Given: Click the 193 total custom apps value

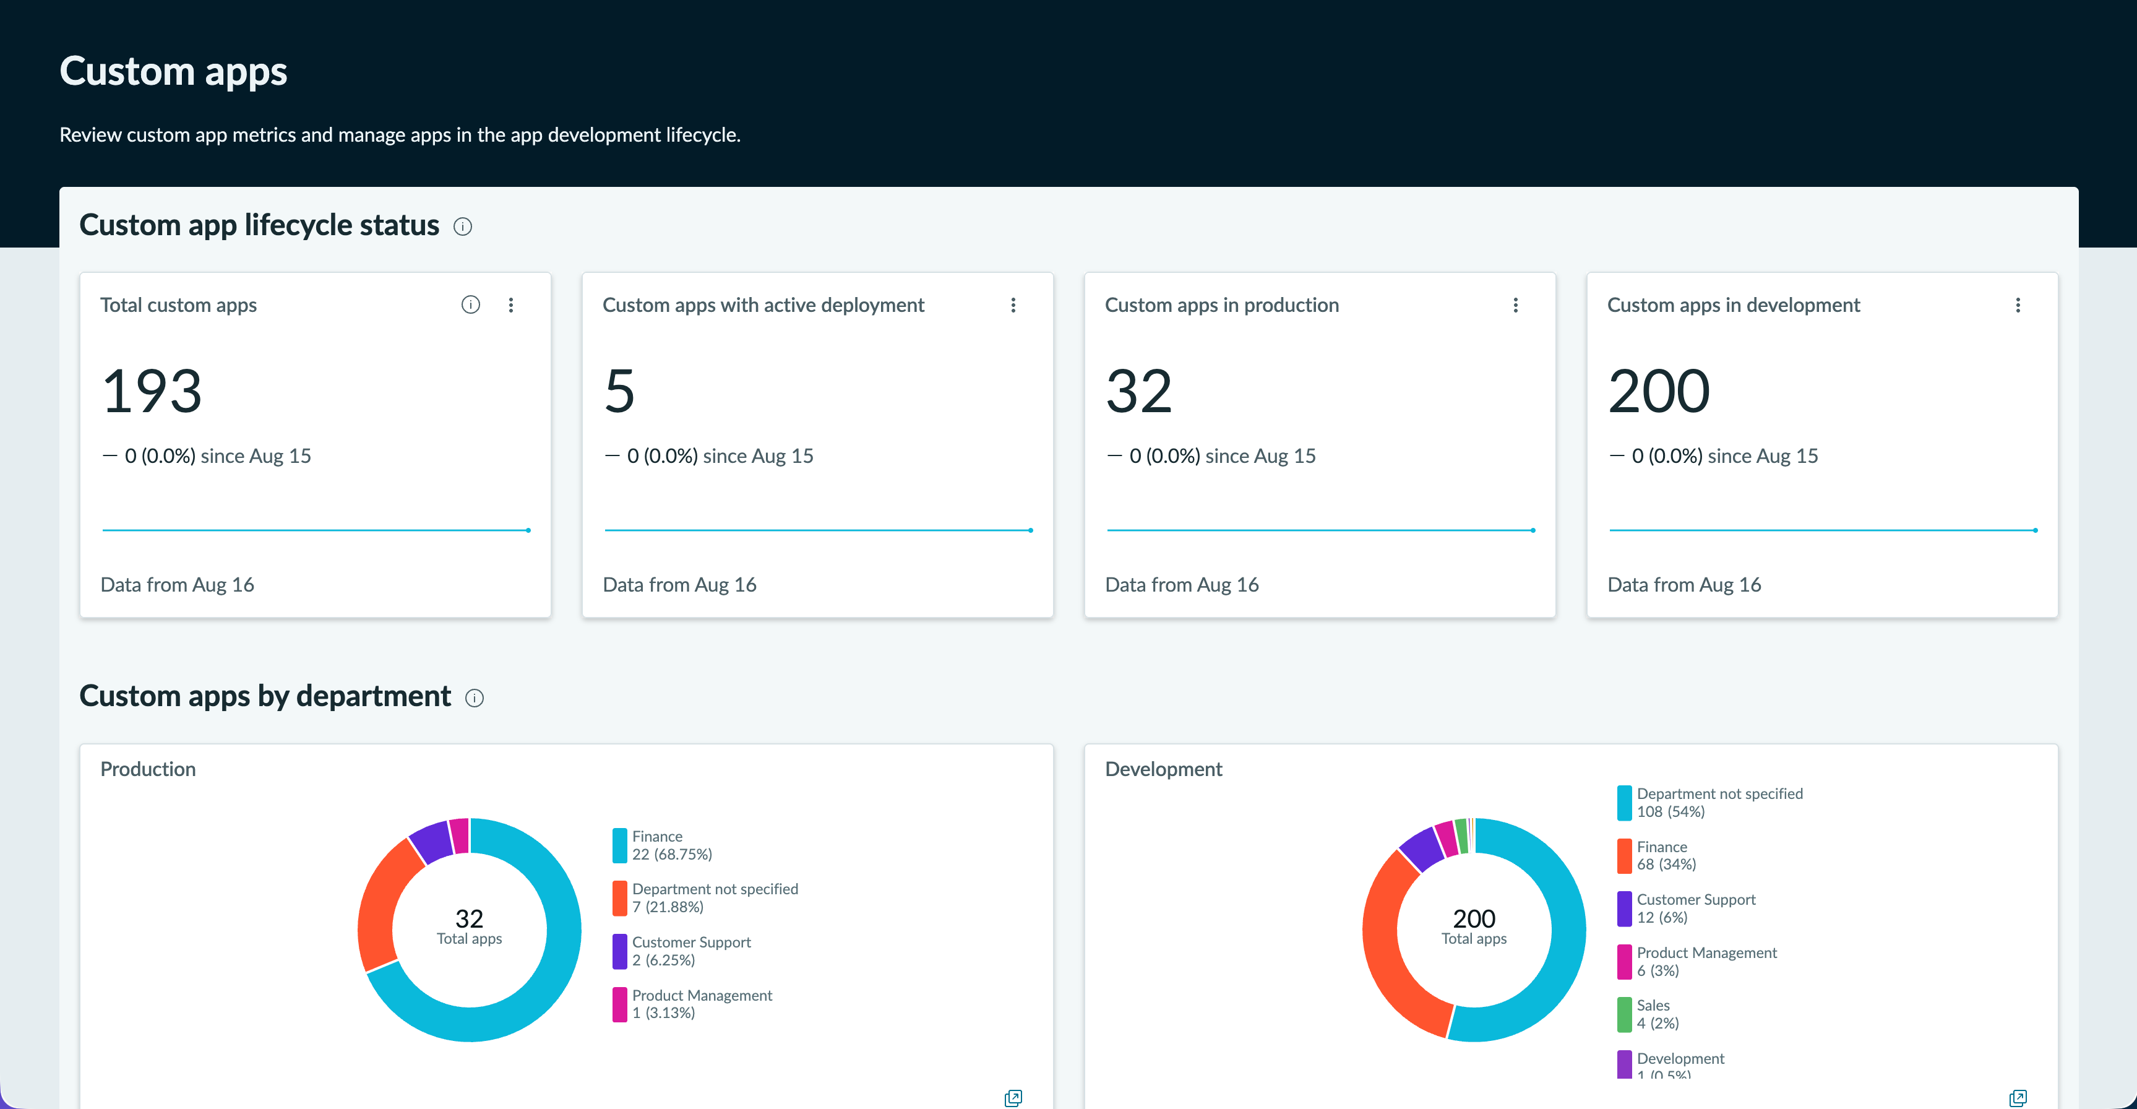Looking at the screenshot, I should pos(152,391).
